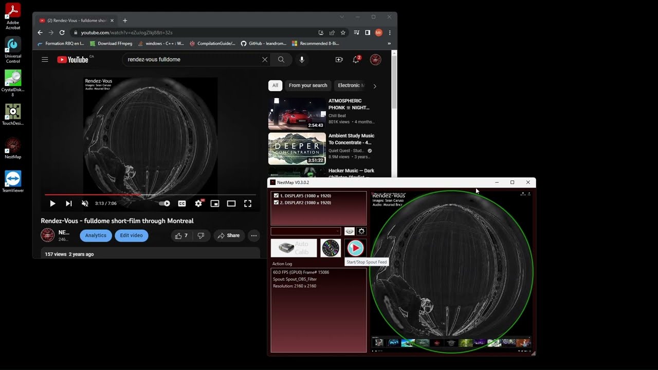
Task: Click the Chrome address bar URL
Action: 126,32
